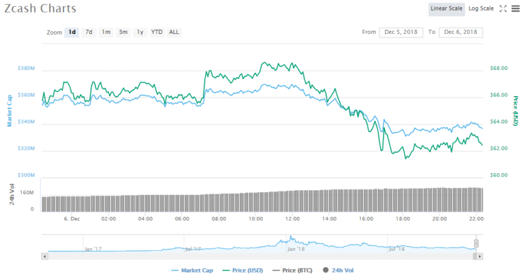Open the chart hamburger menu

(x=515, y=8)
